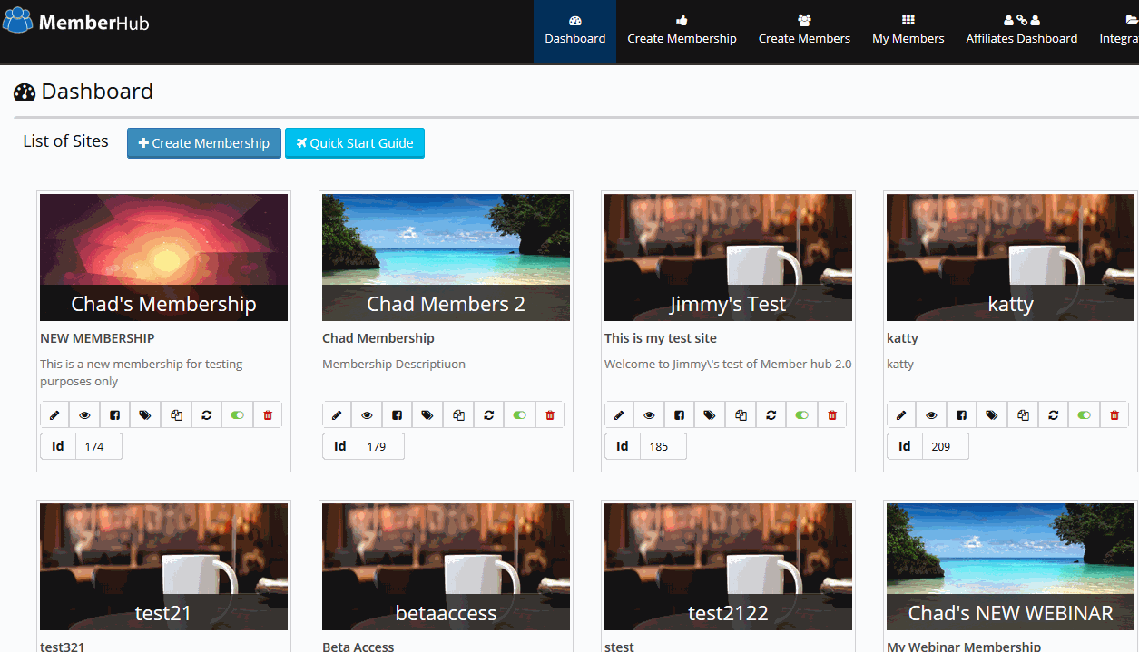Open Chad's NEW WEBINAR thumbnail
The image size is (1139, 652).
click(1010, 567)
